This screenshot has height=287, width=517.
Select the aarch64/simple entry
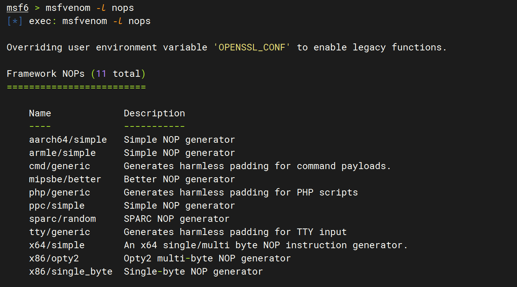click(x=68, y=140)
